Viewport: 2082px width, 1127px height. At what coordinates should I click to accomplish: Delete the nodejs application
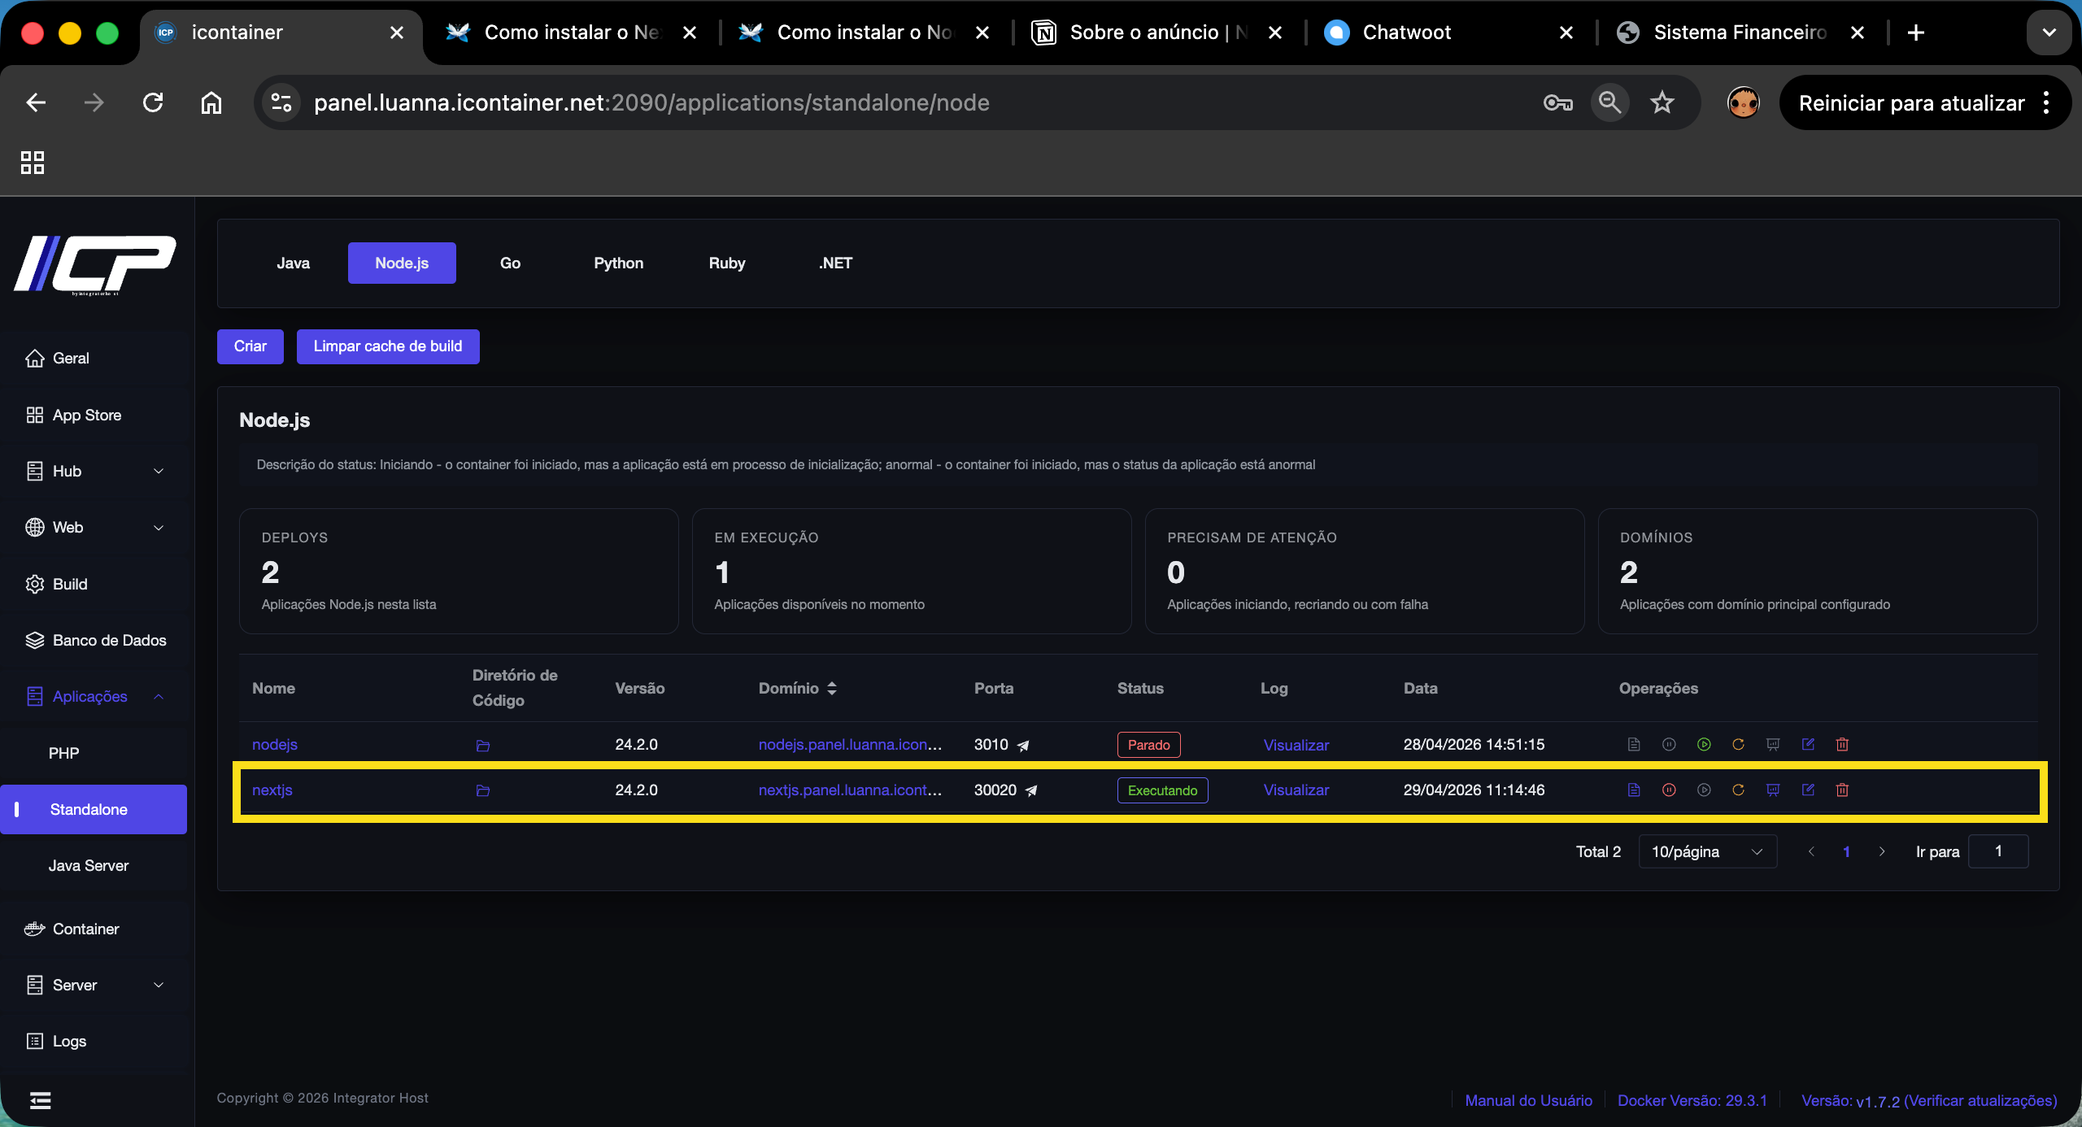(x=1842, y=744)
